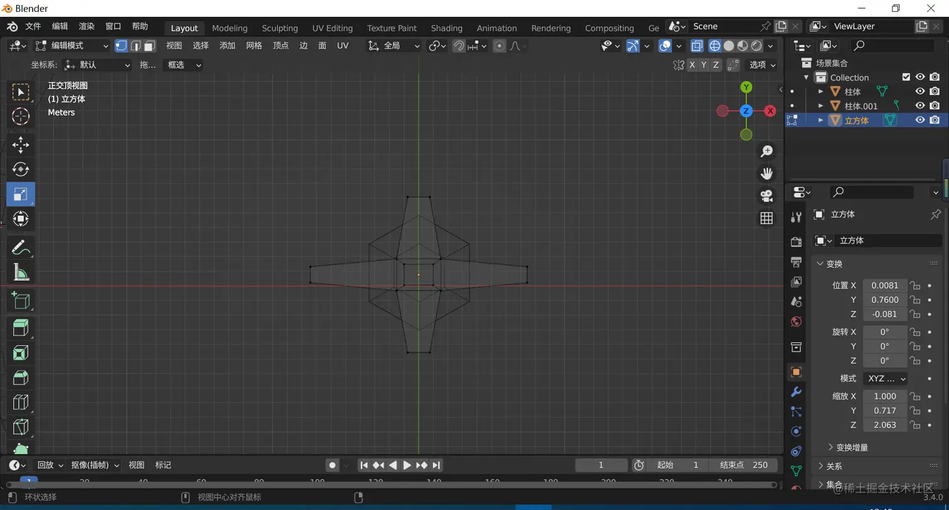Click the play animation button

click(x=407, y=465)
